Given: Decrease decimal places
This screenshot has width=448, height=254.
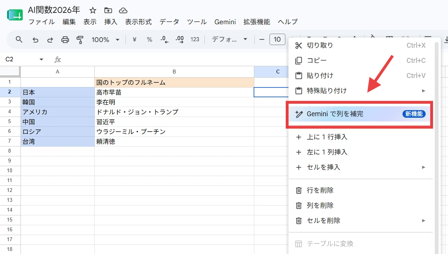Looking at the screenshot, I should pos(164,39).
